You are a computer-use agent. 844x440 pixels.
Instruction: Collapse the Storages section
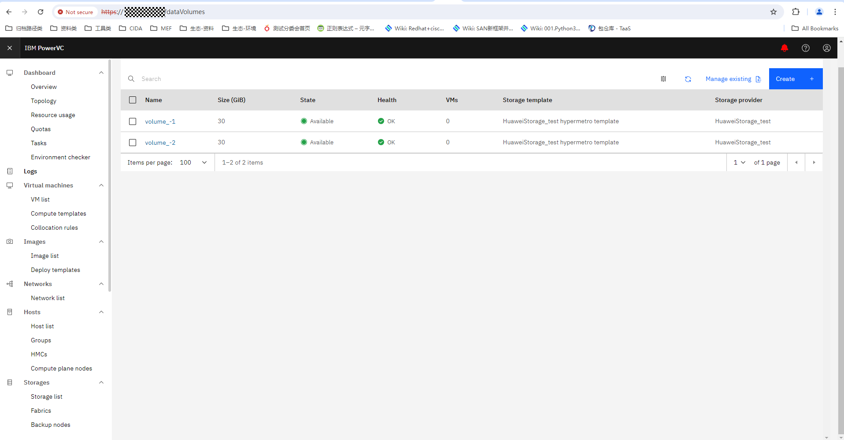[x=101, y=382]
